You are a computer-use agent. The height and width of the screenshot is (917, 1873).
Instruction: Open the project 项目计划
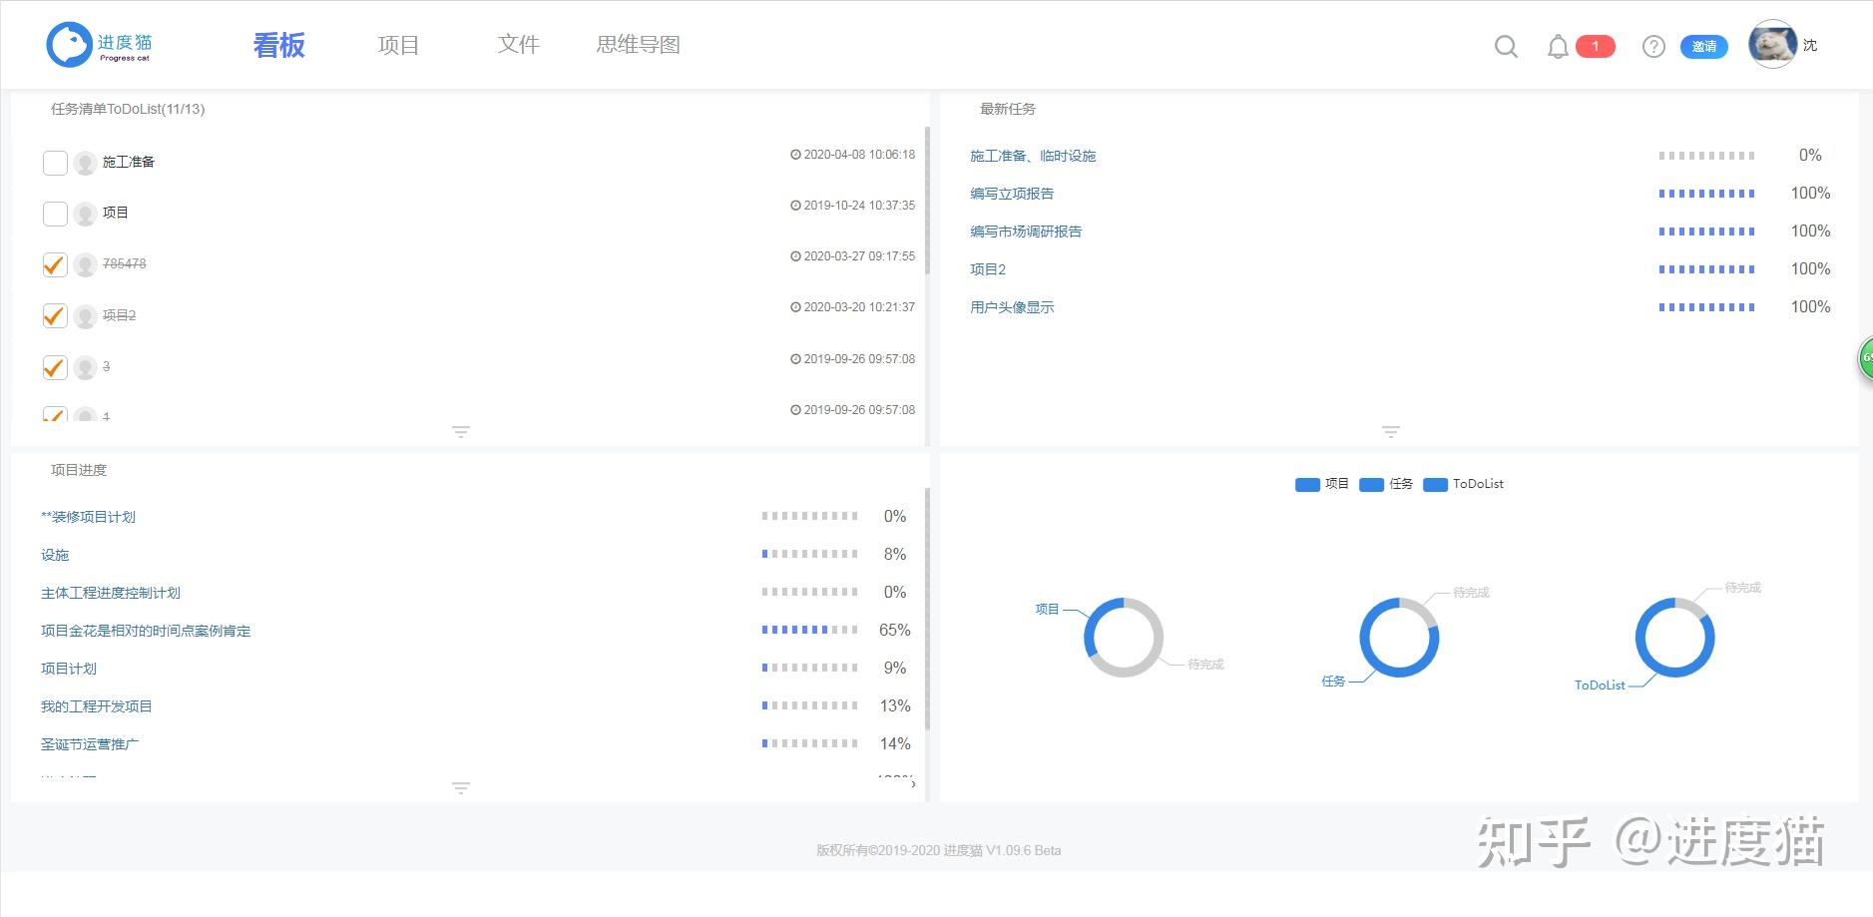tap(69, 669)
